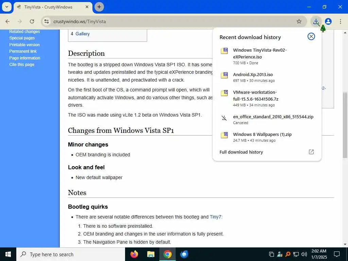The width and height of the screenshot is (348, 261).
Task: Click the scrollbar up arrow
Action: (345, 32)
